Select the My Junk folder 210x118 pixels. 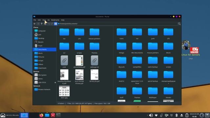[x=121, y=60]
